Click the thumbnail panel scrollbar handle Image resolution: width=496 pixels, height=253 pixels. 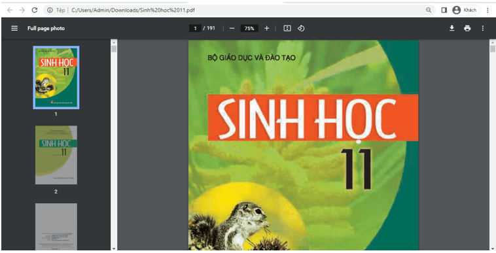114,49
